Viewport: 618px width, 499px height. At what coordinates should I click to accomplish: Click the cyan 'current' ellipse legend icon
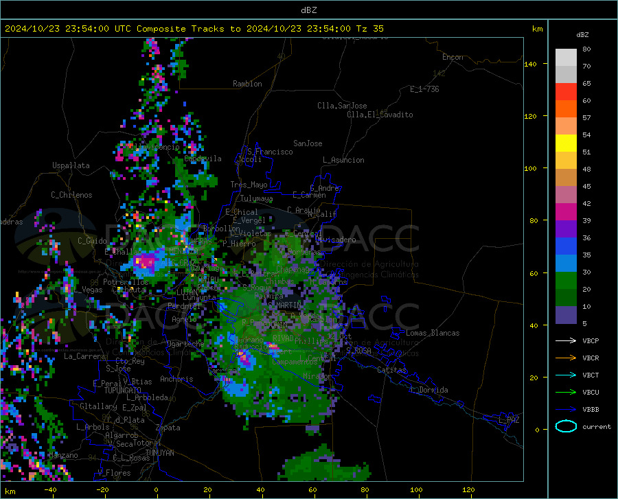tap(566, 426)
